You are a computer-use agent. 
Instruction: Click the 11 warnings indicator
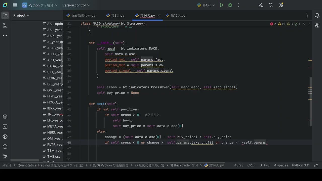pyautogui.click(x=281, y=24)
